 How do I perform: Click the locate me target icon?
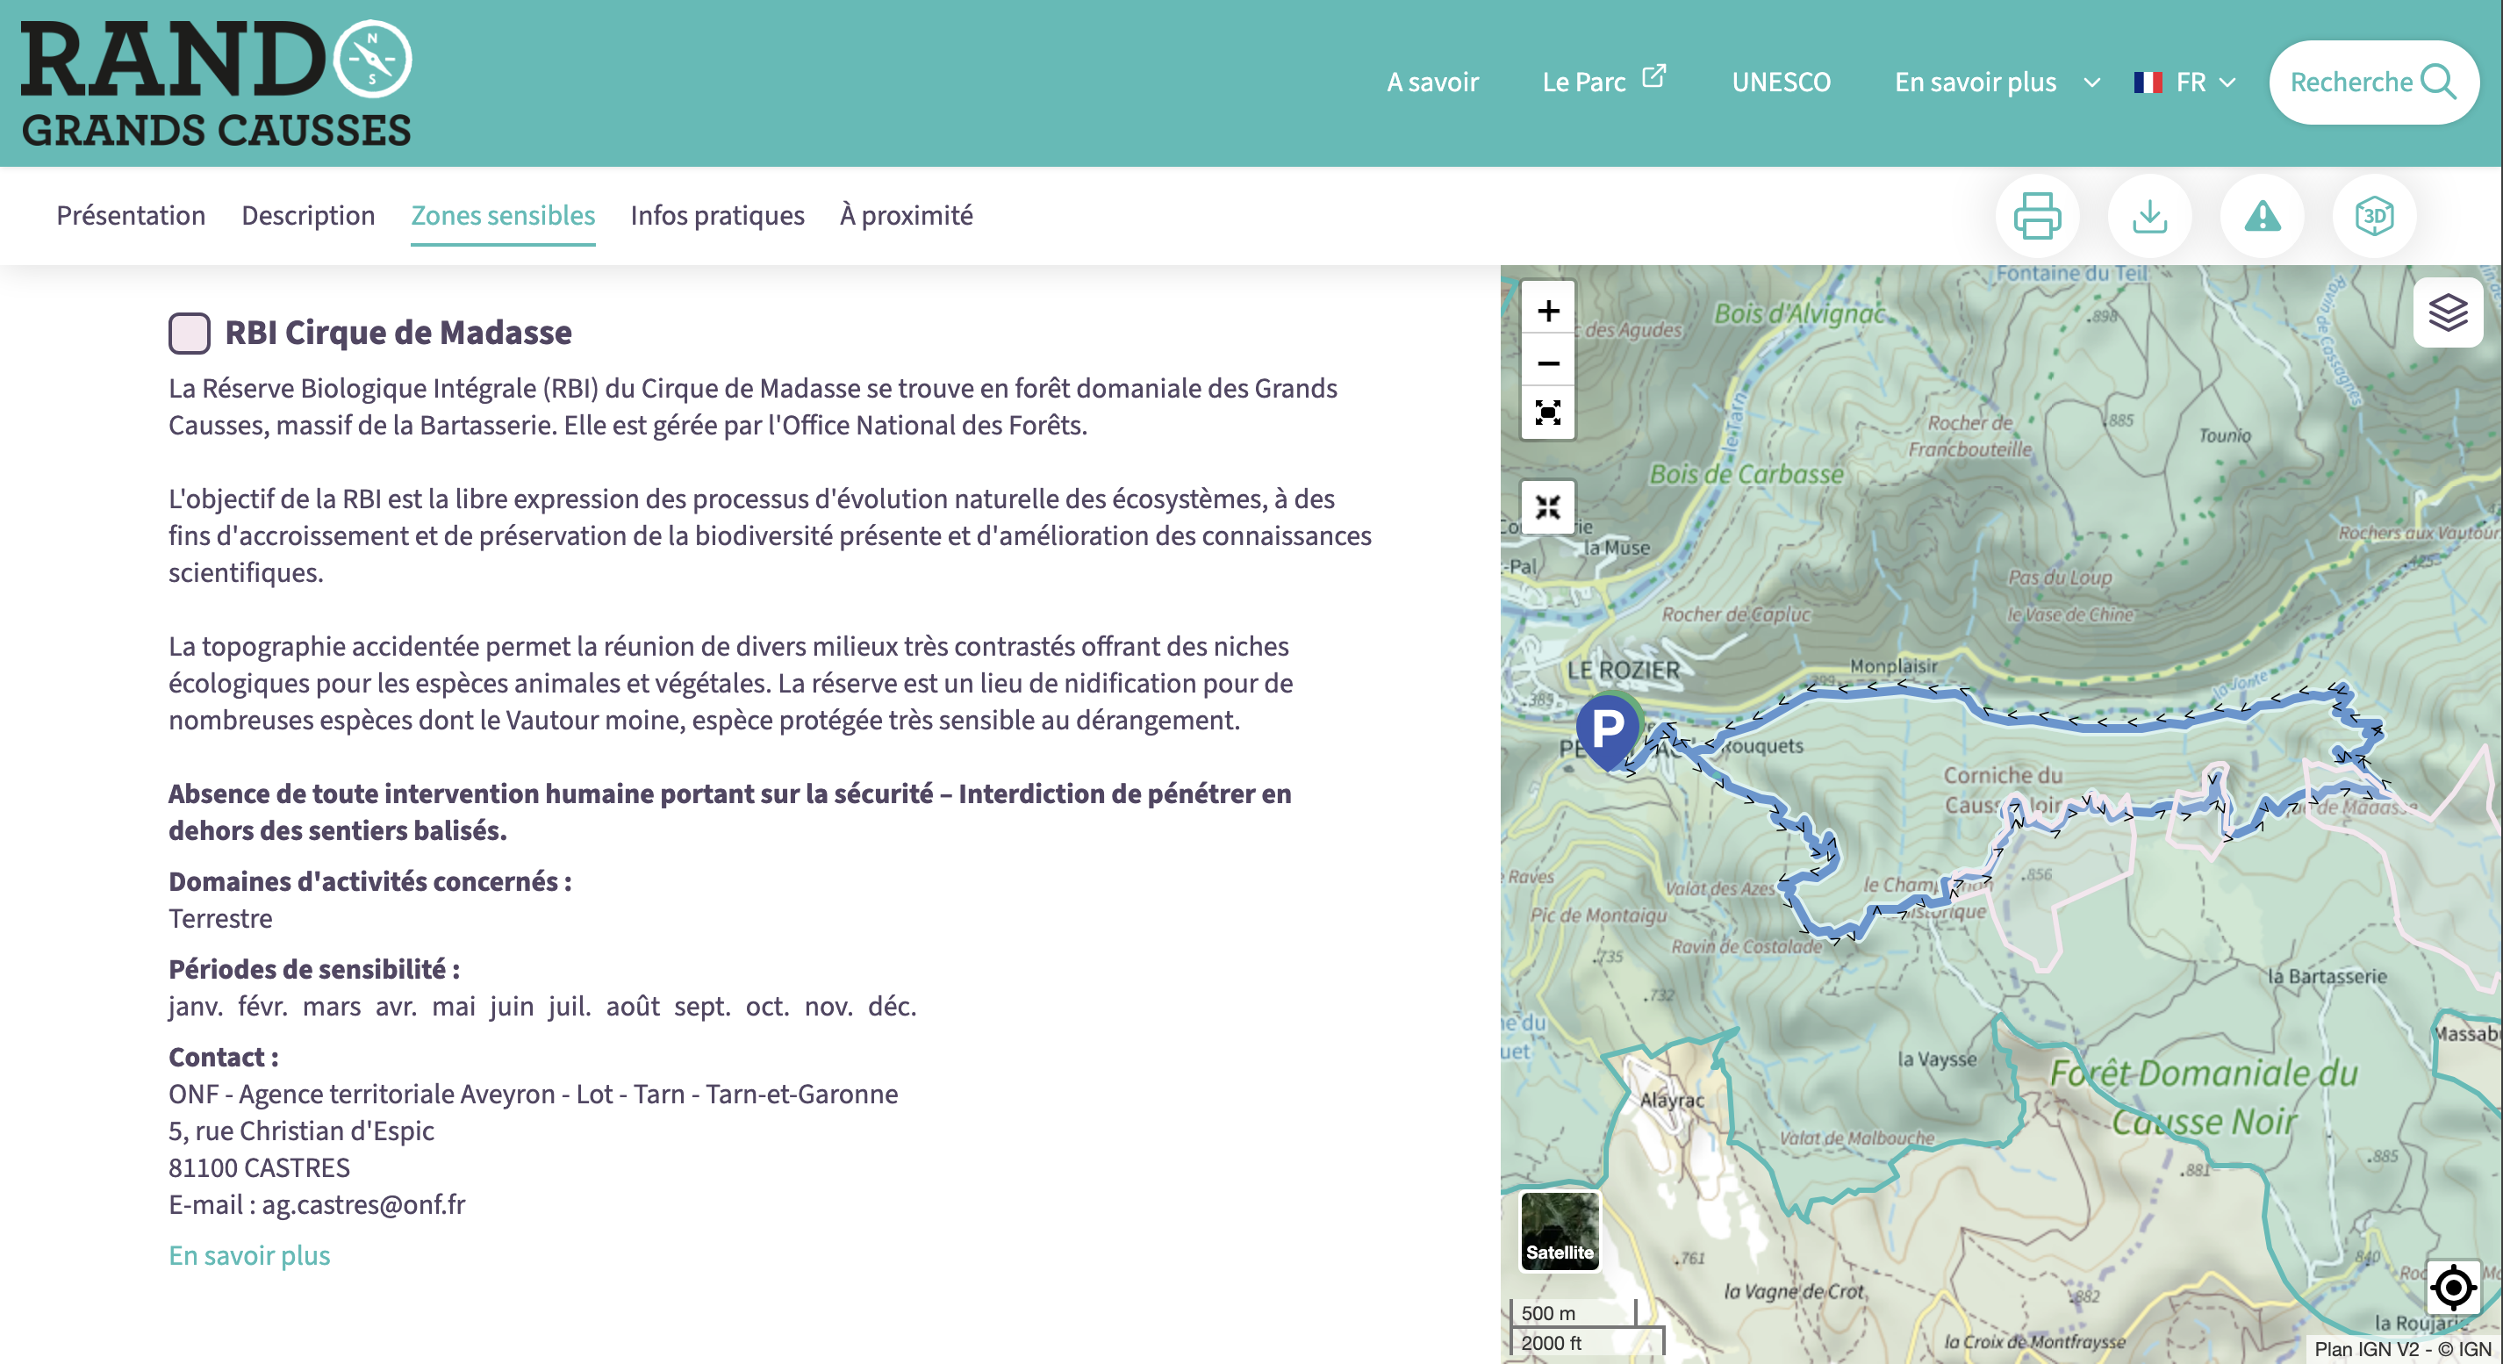click(2452, 1289)
